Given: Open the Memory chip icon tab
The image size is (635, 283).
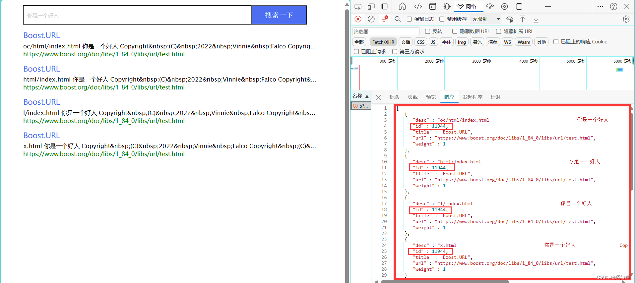Looking at the screenshot, I should [x=504, y=6].
